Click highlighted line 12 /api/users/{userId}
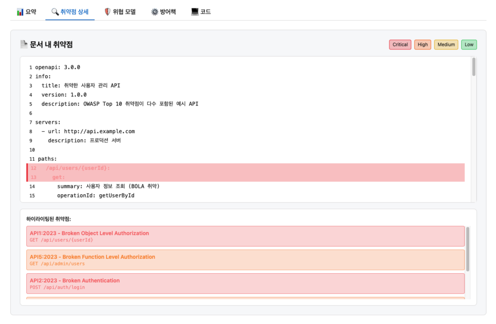This screenshot has height=324, width=496. click(78, 168)
